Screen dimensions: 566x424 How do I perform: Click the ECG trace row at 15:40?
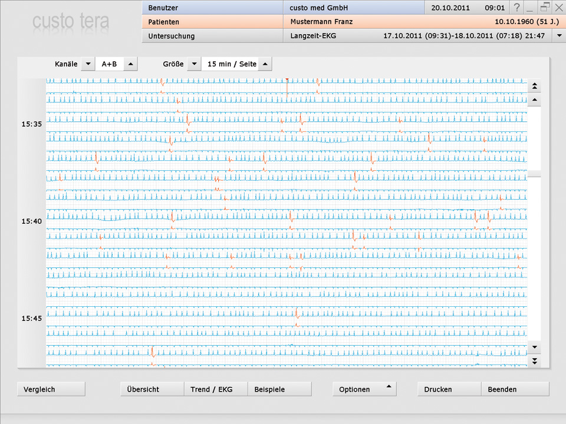[286, 217]
